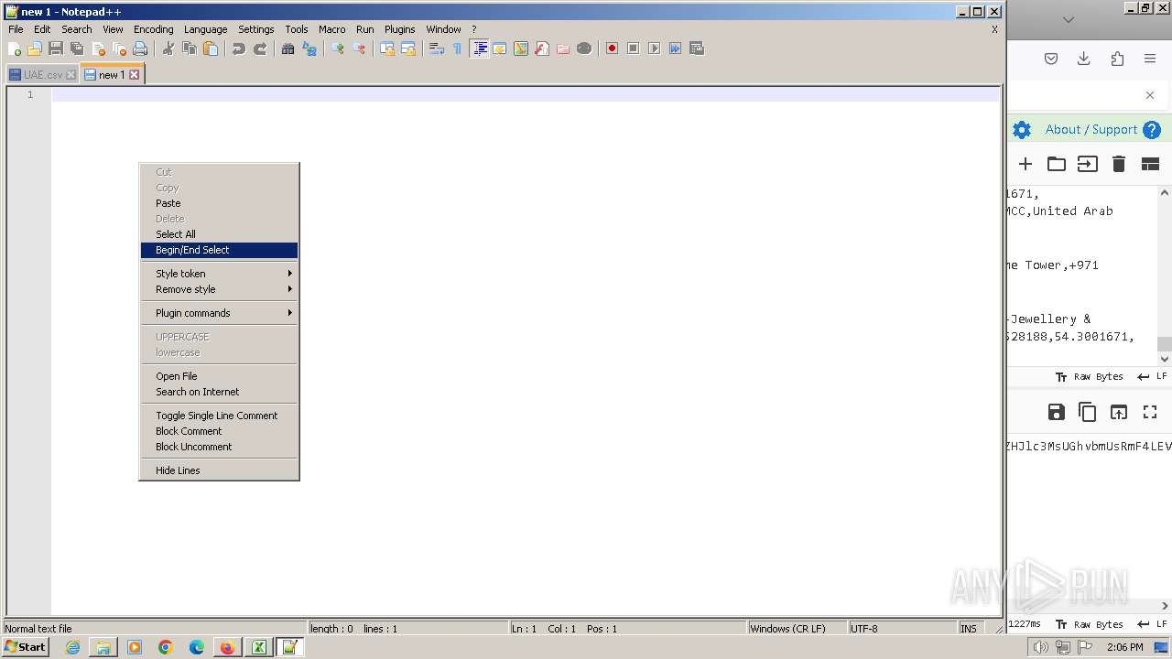Click the browser settings gear icon
Image resolution: width=1172 pixels, height=659 pixels.
point(1022,130)
